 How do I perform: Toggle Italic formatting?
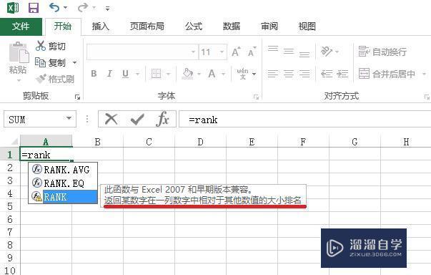pyautogui.click(x=109, y=74)
